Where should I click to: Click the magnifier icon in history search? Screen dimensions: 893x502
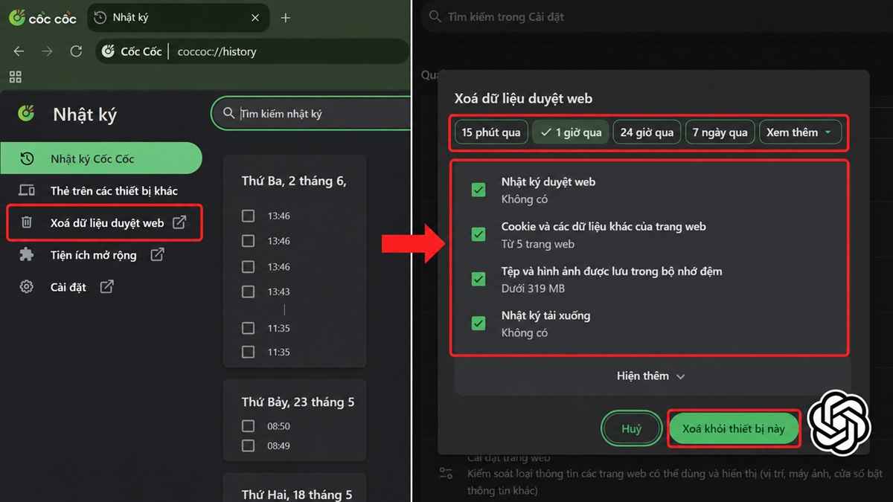pos(228,114)
